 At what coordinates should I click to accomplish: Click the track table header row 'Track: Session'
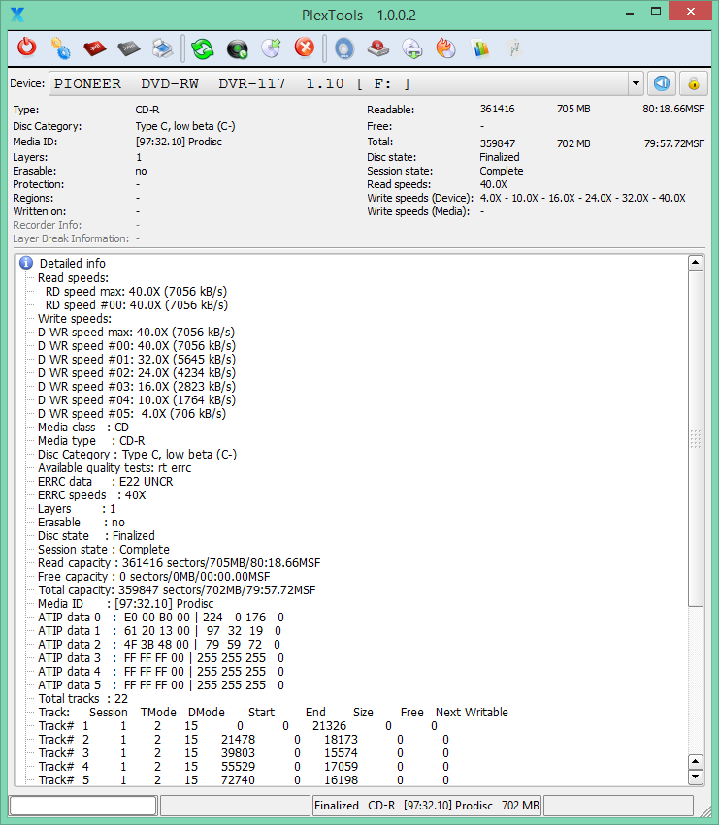point(274,713)
